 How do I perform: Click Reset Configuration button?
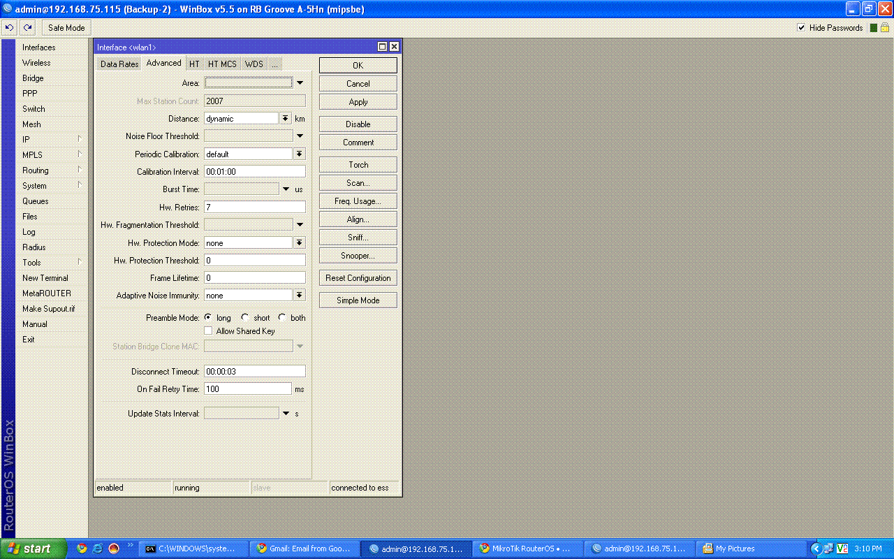[x=358, y=277]
